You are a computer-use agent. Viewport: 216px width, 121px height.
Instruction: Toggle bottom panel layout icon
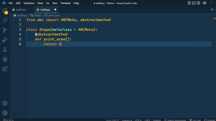coord(194,3)
